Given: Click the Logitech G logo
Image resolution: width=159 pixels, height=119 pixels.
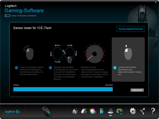Looking at the screenshot, I should [12, 112].
